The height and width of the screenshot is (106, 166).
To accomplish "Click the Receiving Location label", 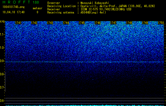I will pyautogui.click(x=61, y=6).
